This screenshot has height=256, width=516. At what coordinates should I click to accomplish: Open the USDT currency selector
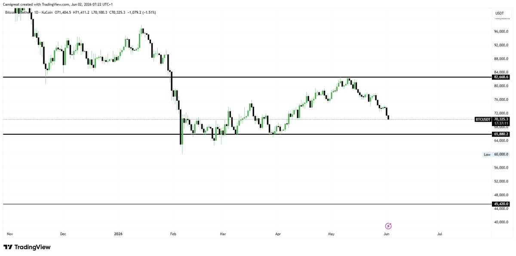[500, 13]
